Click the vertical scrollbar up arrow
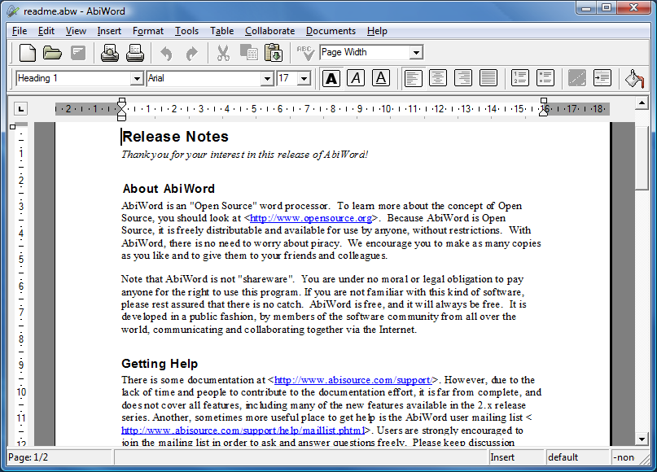 coord(642,103)
